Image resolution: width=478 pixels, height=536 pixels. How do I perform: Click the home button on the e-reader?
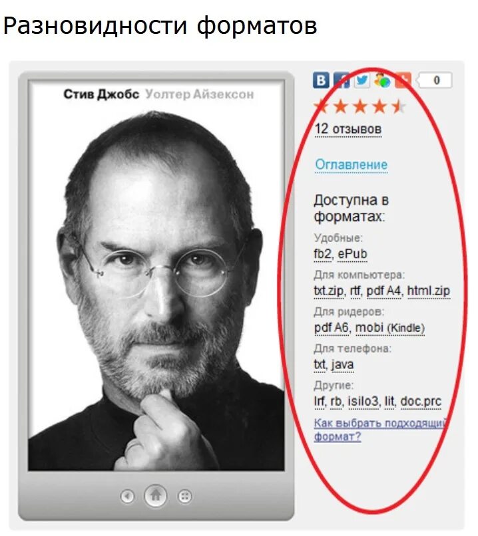click(x=156, y=495)
